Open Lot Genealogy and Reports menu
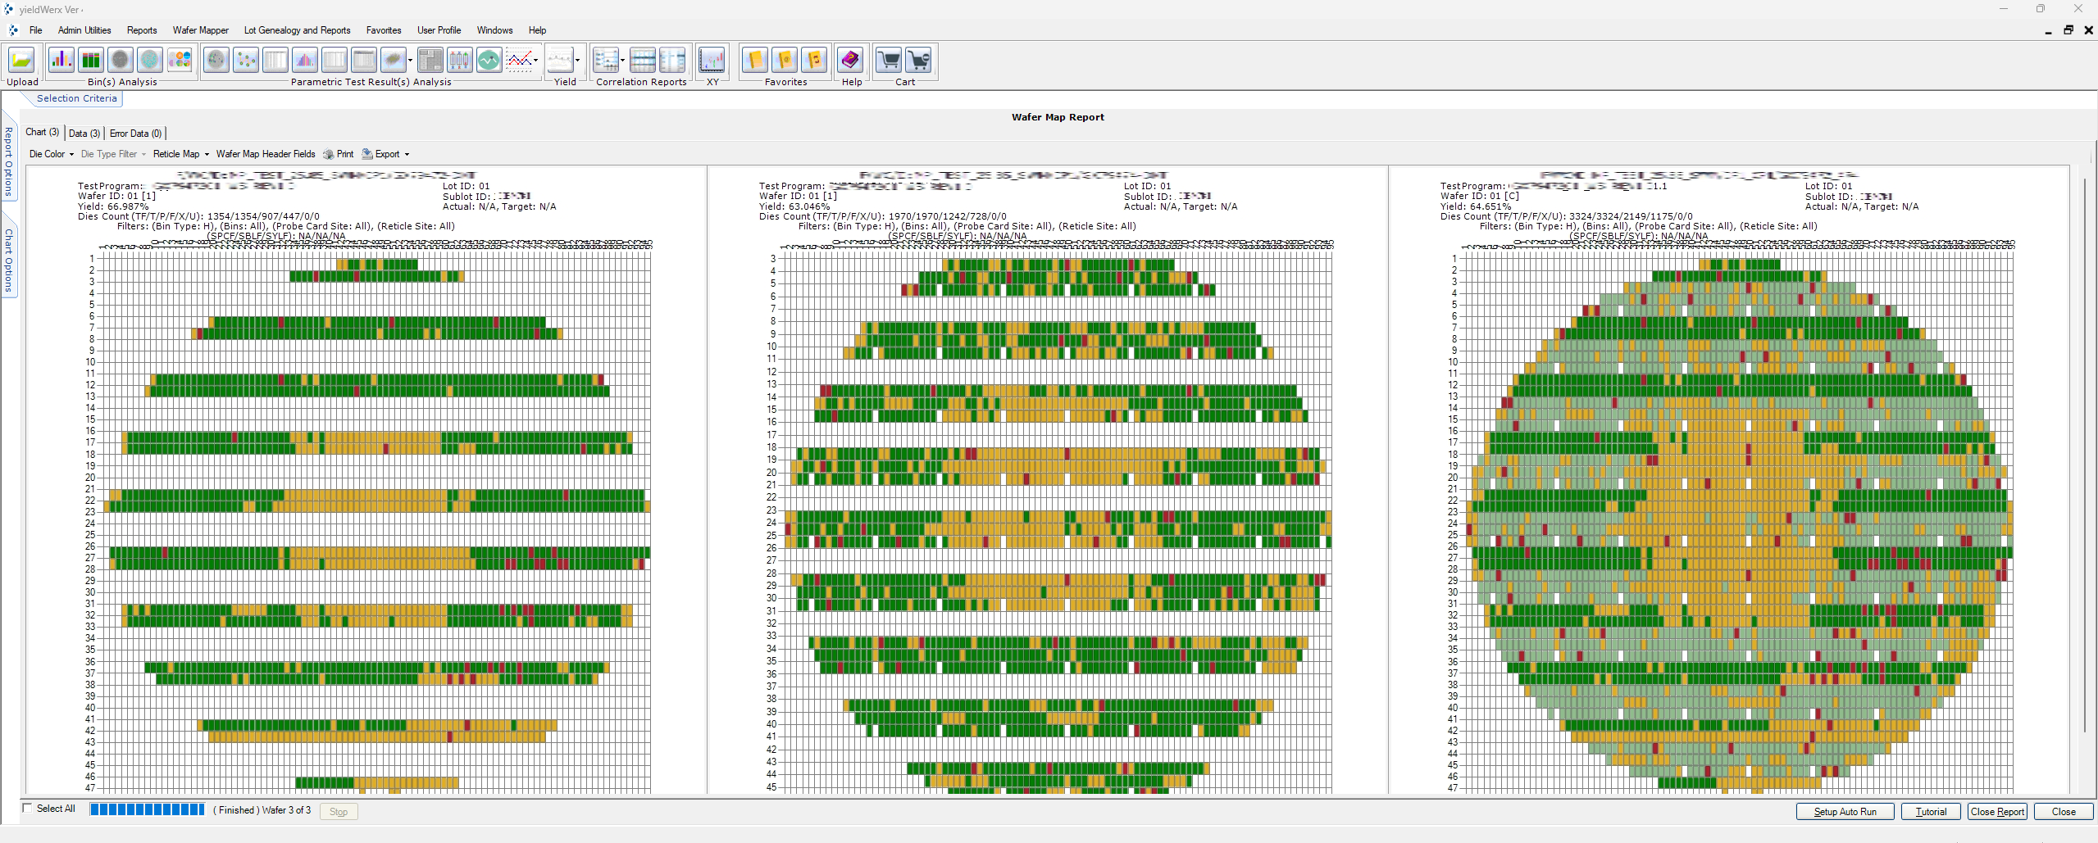 pyautogui.click(x=297, y=30)
